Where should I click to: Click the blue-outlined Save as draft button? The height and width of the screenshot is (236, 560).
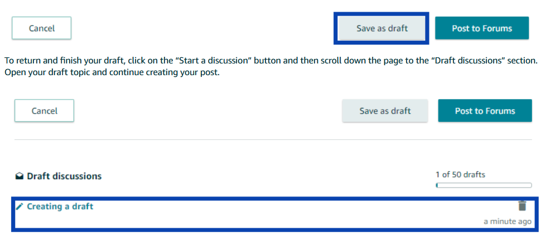click(382, 28)
